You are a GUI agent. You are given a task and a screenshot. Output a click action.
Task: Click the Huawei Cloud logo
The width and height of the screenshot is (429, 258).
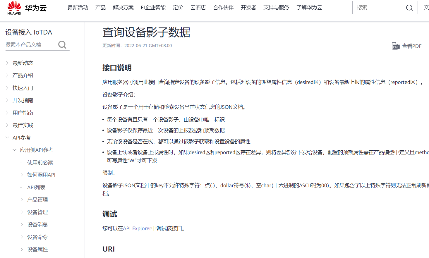(27, 8)
